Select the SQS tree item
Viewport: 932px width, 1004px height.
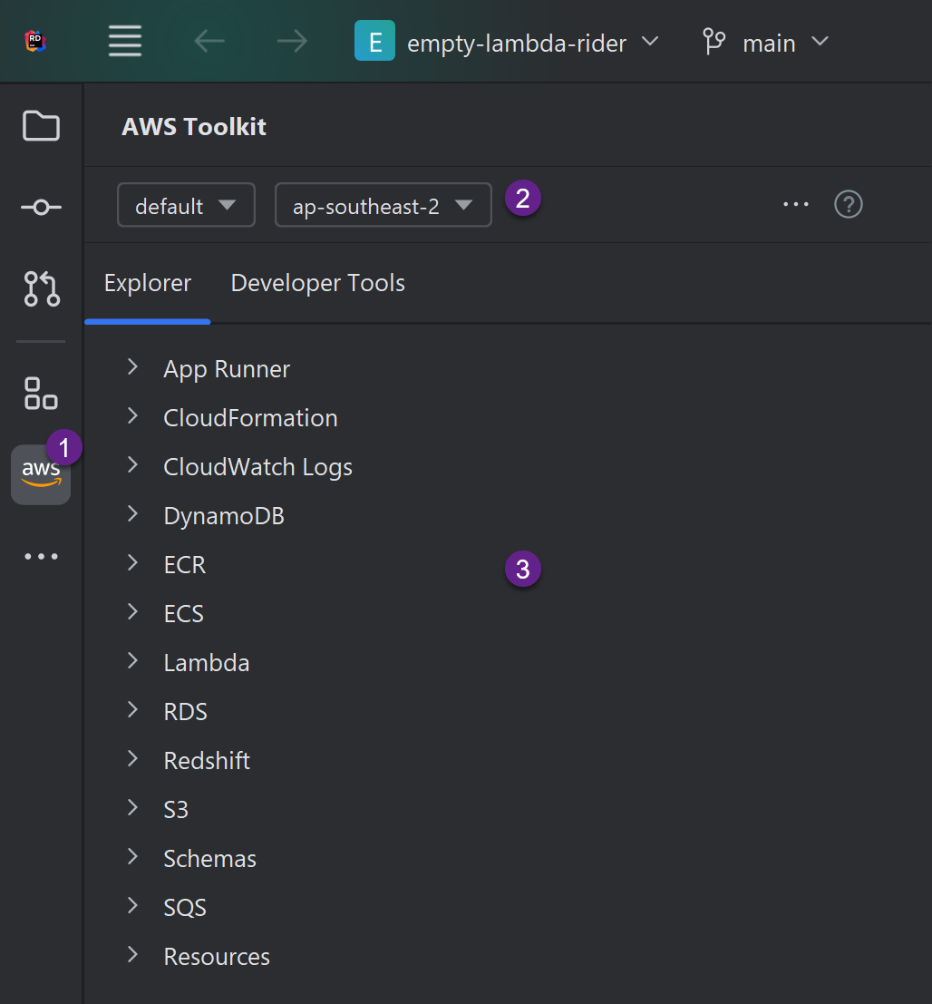click(185, 908)
